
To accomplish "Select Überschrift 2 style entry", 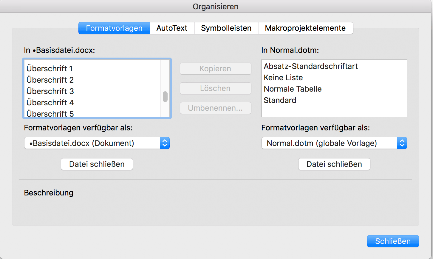I will click(x=92, y=80).
